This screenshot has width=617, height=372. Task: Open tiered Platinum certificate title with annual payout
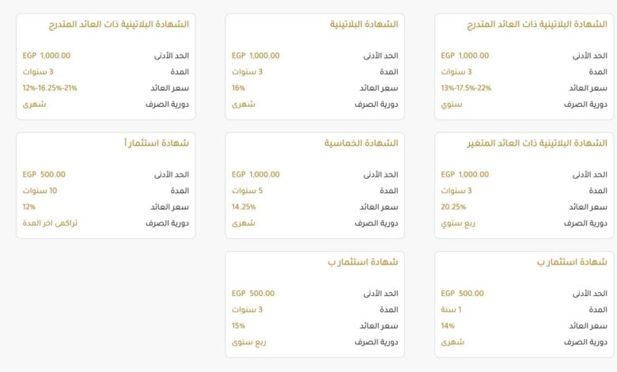[537, 25]
